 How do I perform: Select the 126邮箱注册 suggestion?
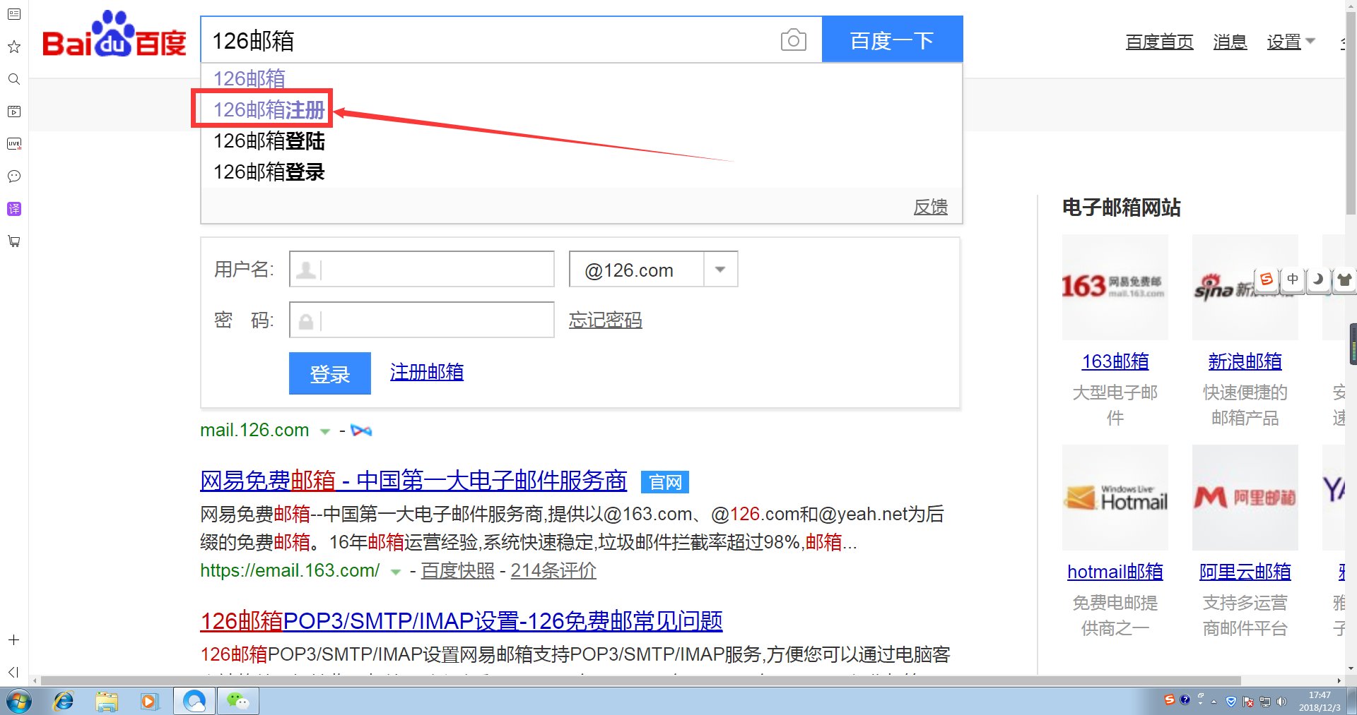pyautogui.click(x=269, y=109)
